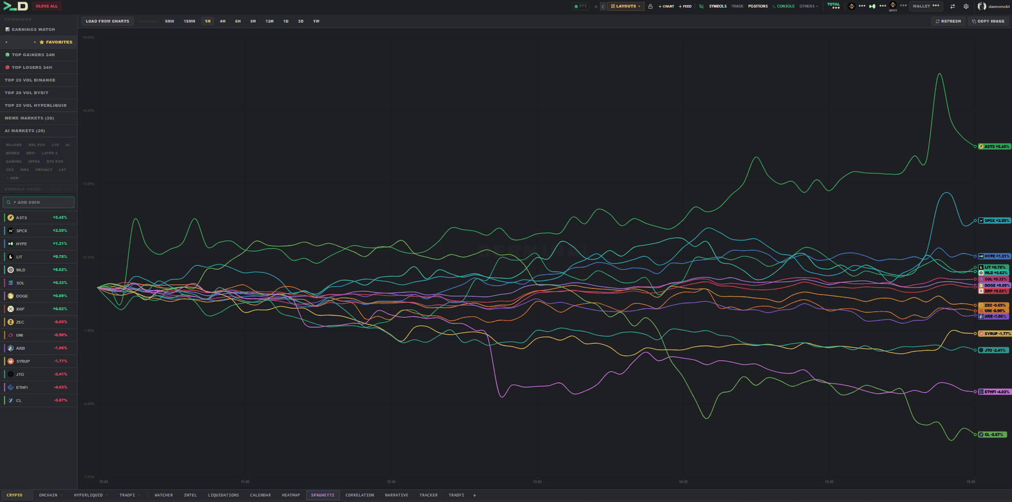Click the crossed-out eye hide icon
The image size is (1012, 502).
tap(701, 6)
